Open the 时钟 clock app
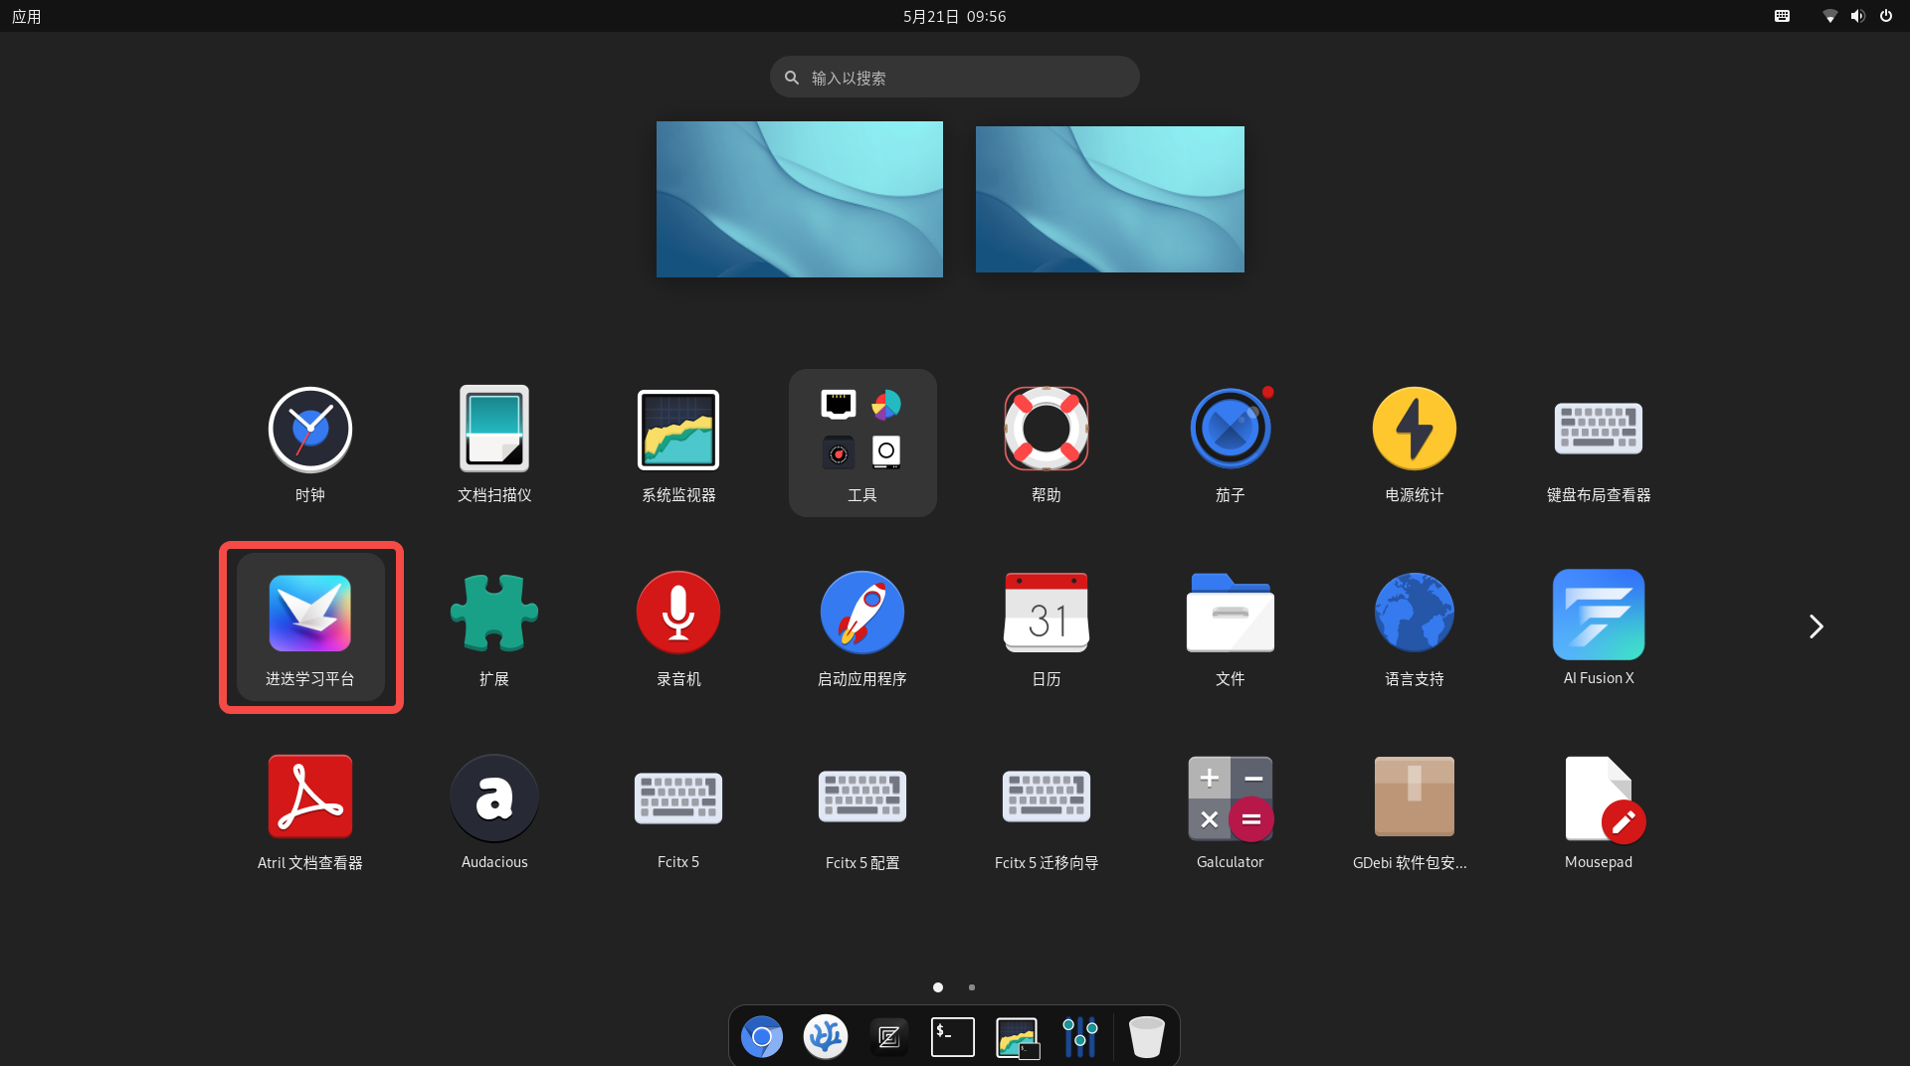Image resolution: width=1910 pixels, height=1066 pixels. pos(310,444)
